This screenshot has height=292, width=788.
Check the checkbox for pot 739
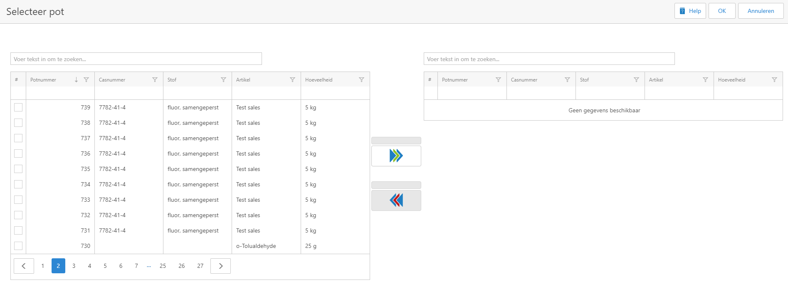(18, 107)
